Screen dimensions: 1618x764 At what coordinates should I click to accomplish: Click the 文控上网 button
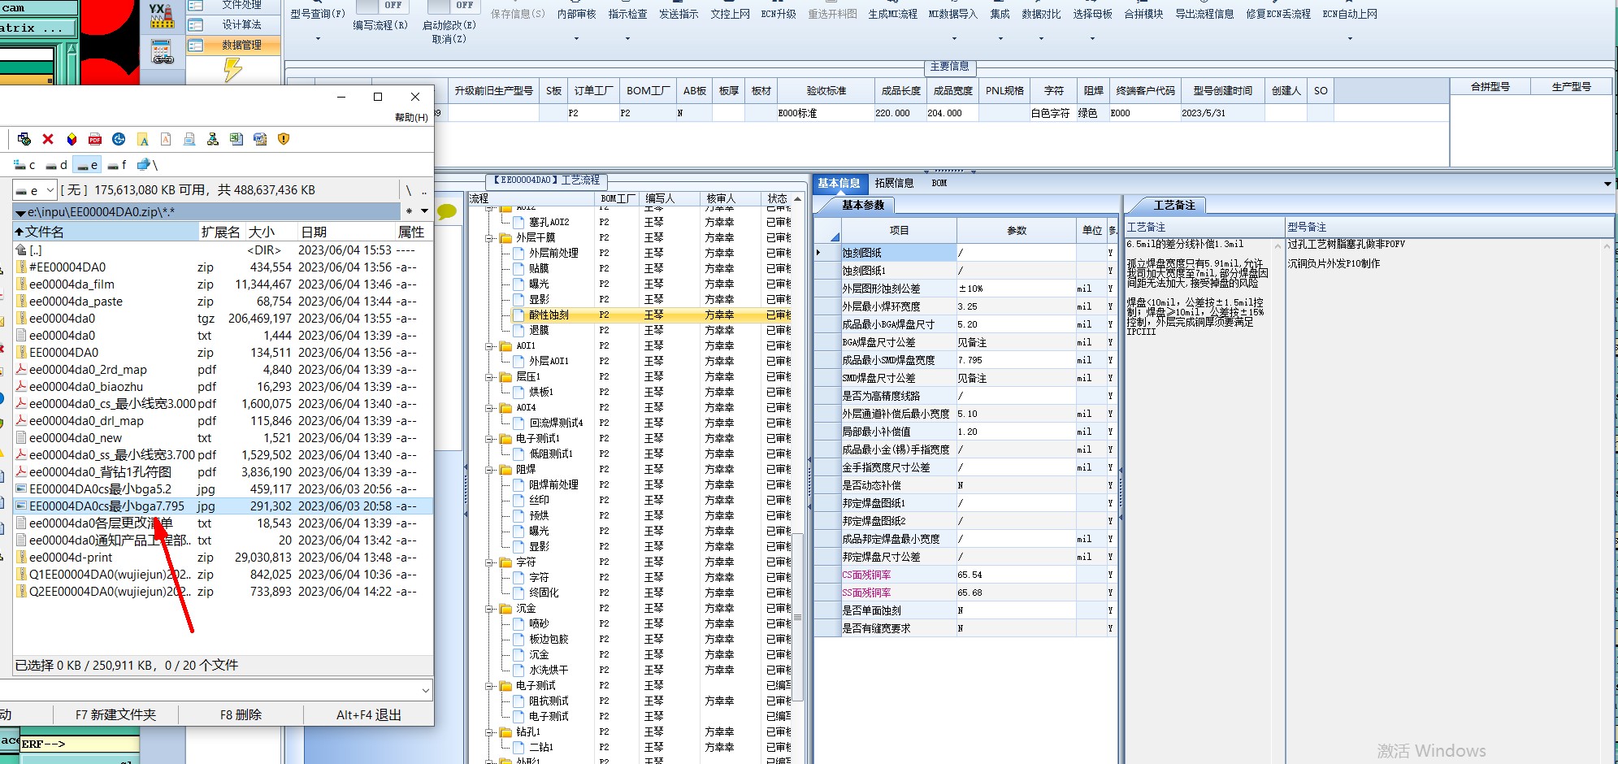[x=730, y=14]
